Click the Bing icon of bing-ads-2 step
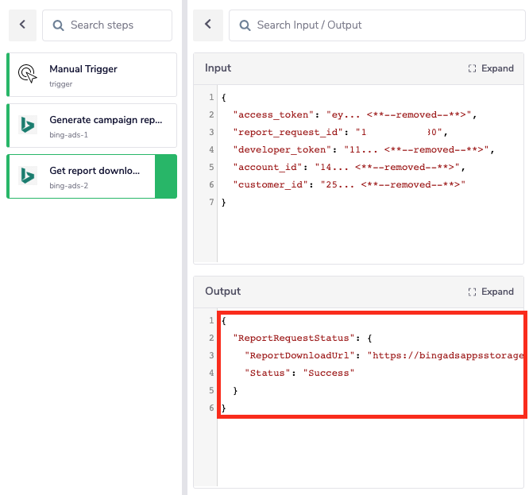Viewport: 529px width, 495px height. (x=27, y=176)
